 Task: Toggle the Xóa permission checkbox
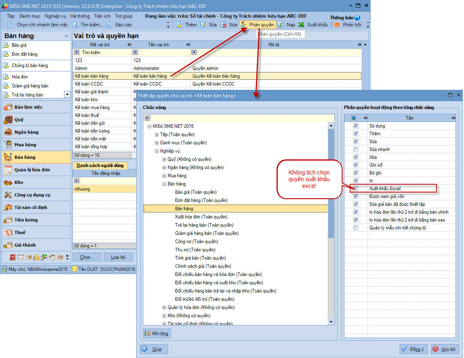356,157
